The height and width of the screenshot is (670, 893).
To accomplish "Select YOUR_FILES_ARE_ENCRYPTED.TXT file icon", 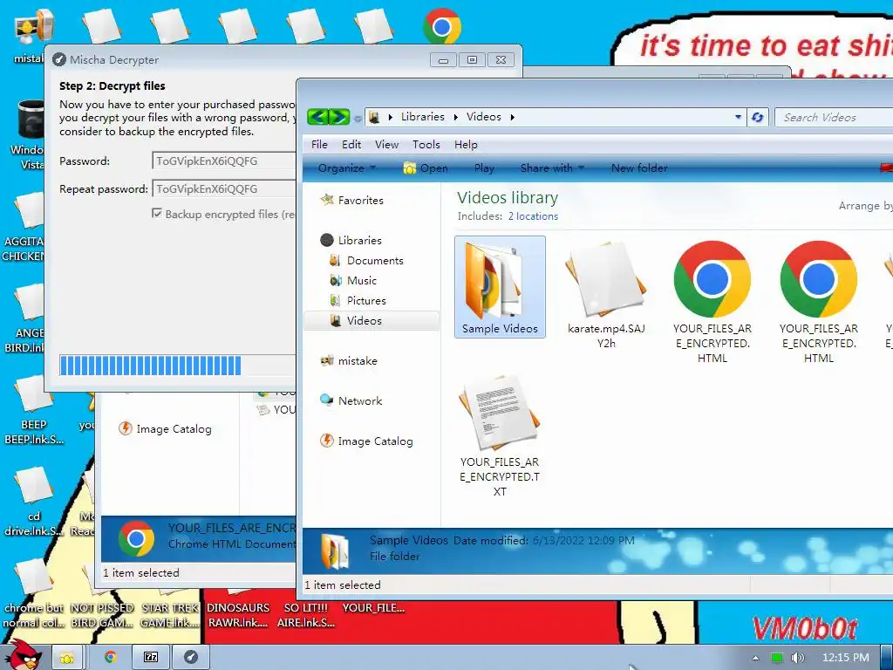I will click(500, 413).
